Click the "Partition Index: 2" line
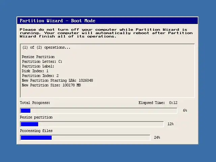 click(40, 76)
